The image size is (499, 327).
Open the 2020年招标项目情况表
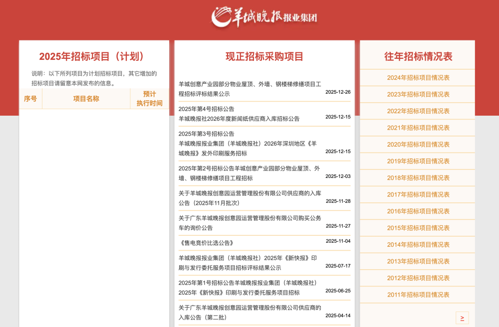[x=418, y=144]
